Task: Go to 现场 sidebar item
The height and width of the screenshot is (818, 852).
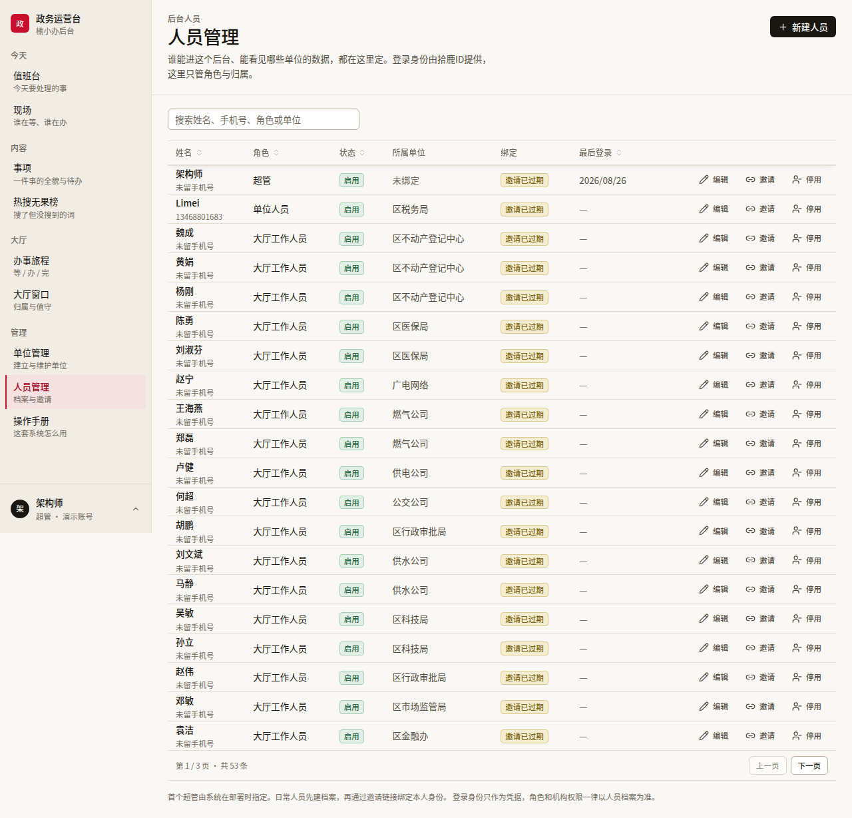Action: tap(75, 115)
